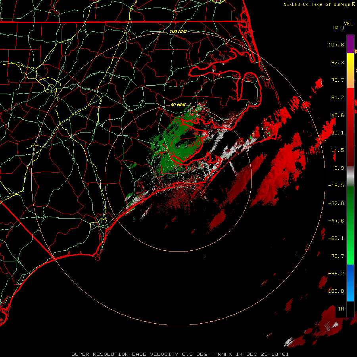This screenshot has width=357, height=357.
Task: Click the 107.8 velocity scale value
Action: coord(336,44)
